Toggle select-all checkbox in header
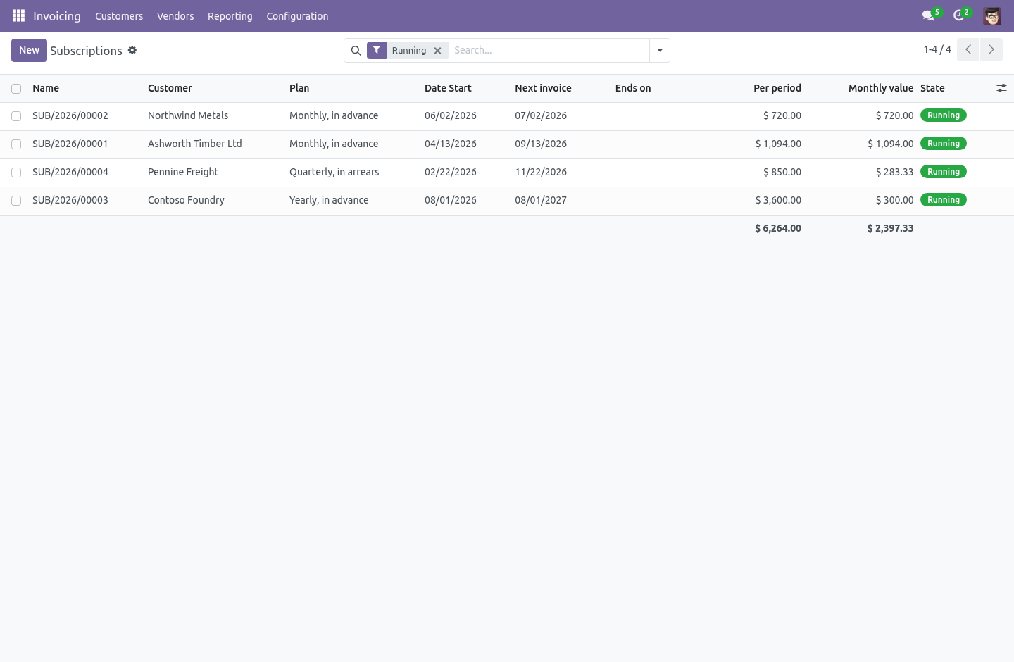 pyautogui.click(x=16, y=89)
